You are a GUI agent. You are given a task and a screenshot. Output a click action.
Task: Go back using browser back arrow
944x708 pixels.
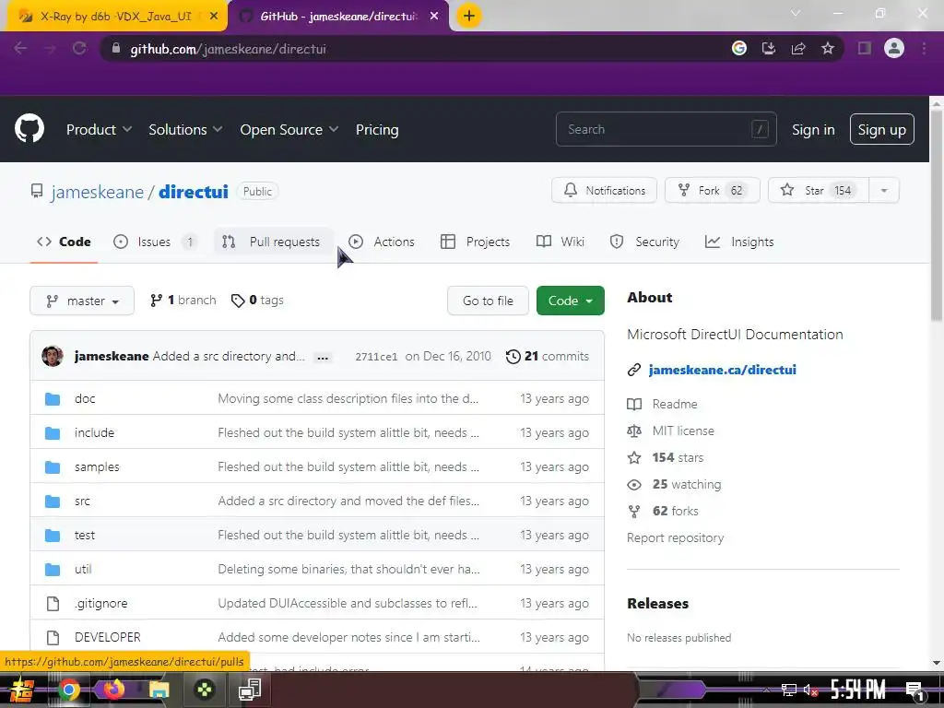pyautogui.click(x=20, y=48)
